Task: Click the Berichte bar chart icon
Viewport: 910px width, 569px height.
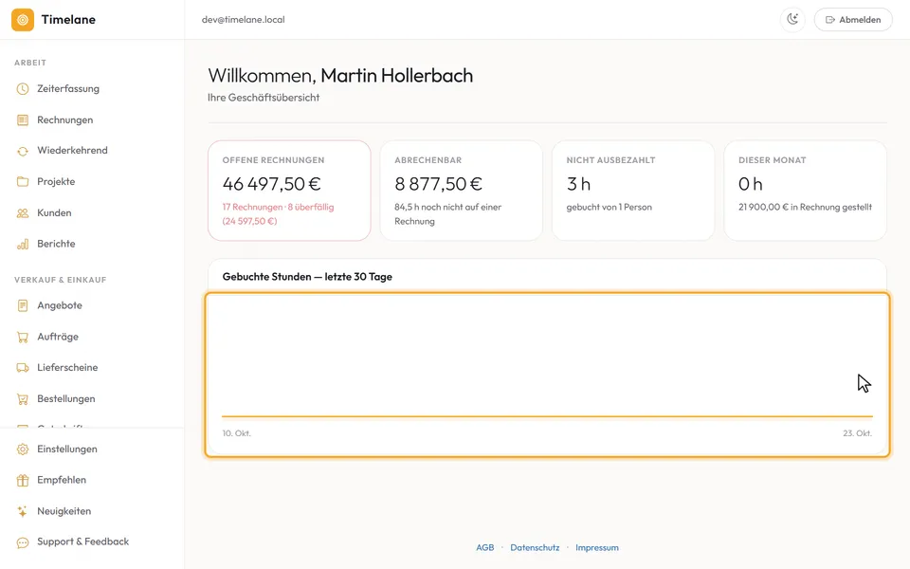Action: click(23, 244)
